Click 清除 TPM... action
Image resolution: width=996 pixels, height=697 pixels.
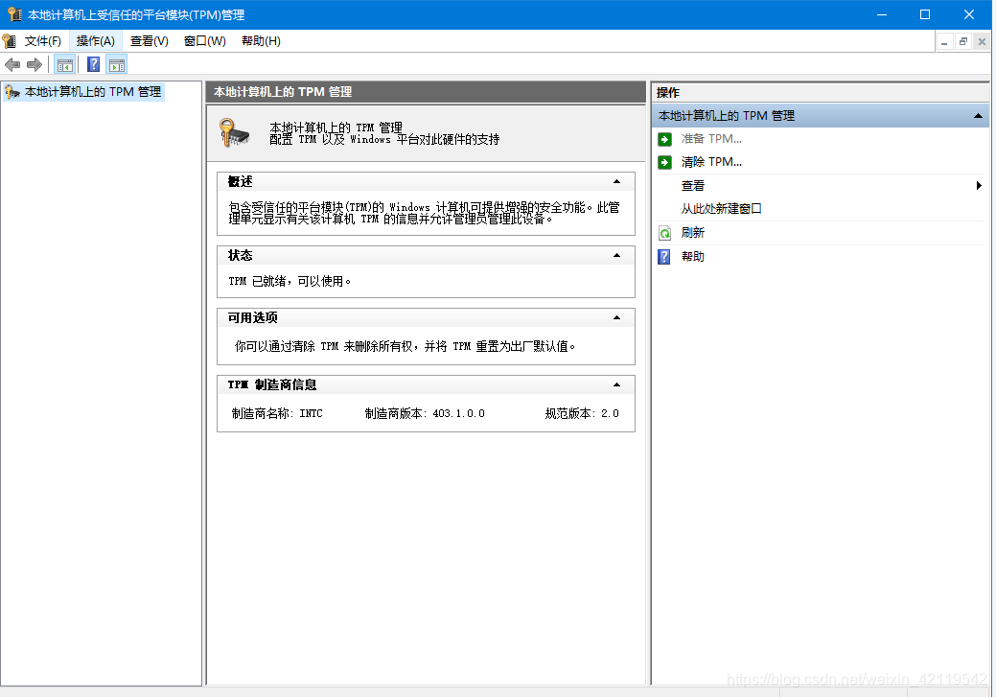click(711, 162)
